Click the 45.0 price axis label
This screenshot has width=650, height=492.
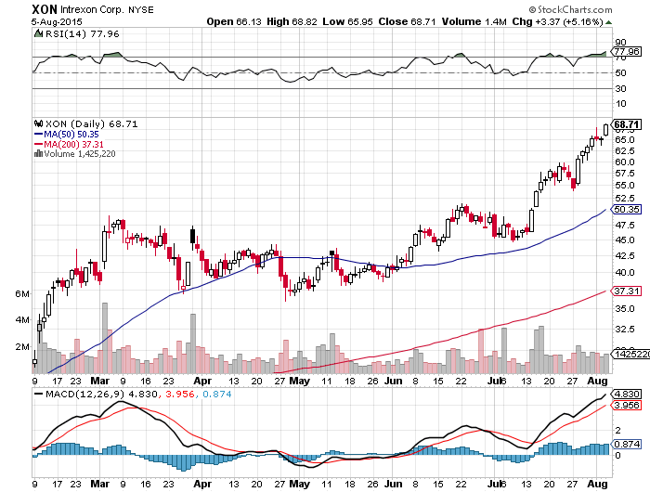(625, 240)
